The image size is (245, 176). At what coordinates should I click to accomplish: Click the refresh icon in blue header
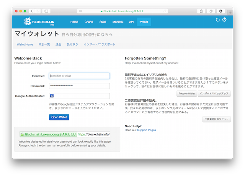pos(217,20)
